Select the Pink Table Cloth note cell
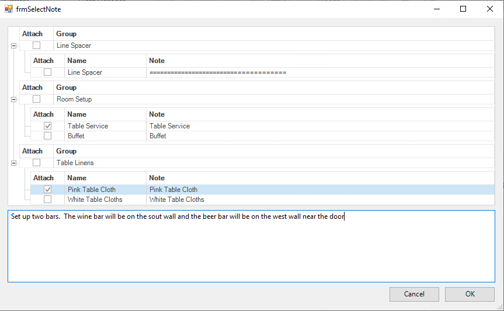The width and height of the screenshot is (504, 311). click(x=321, y=190)
